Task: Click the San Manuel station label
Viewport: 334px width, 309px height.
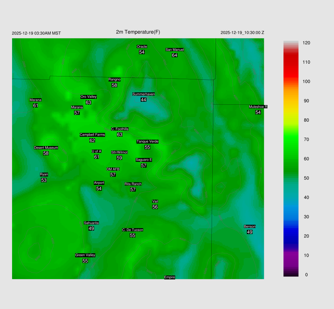Action: (x=175, y=50)
